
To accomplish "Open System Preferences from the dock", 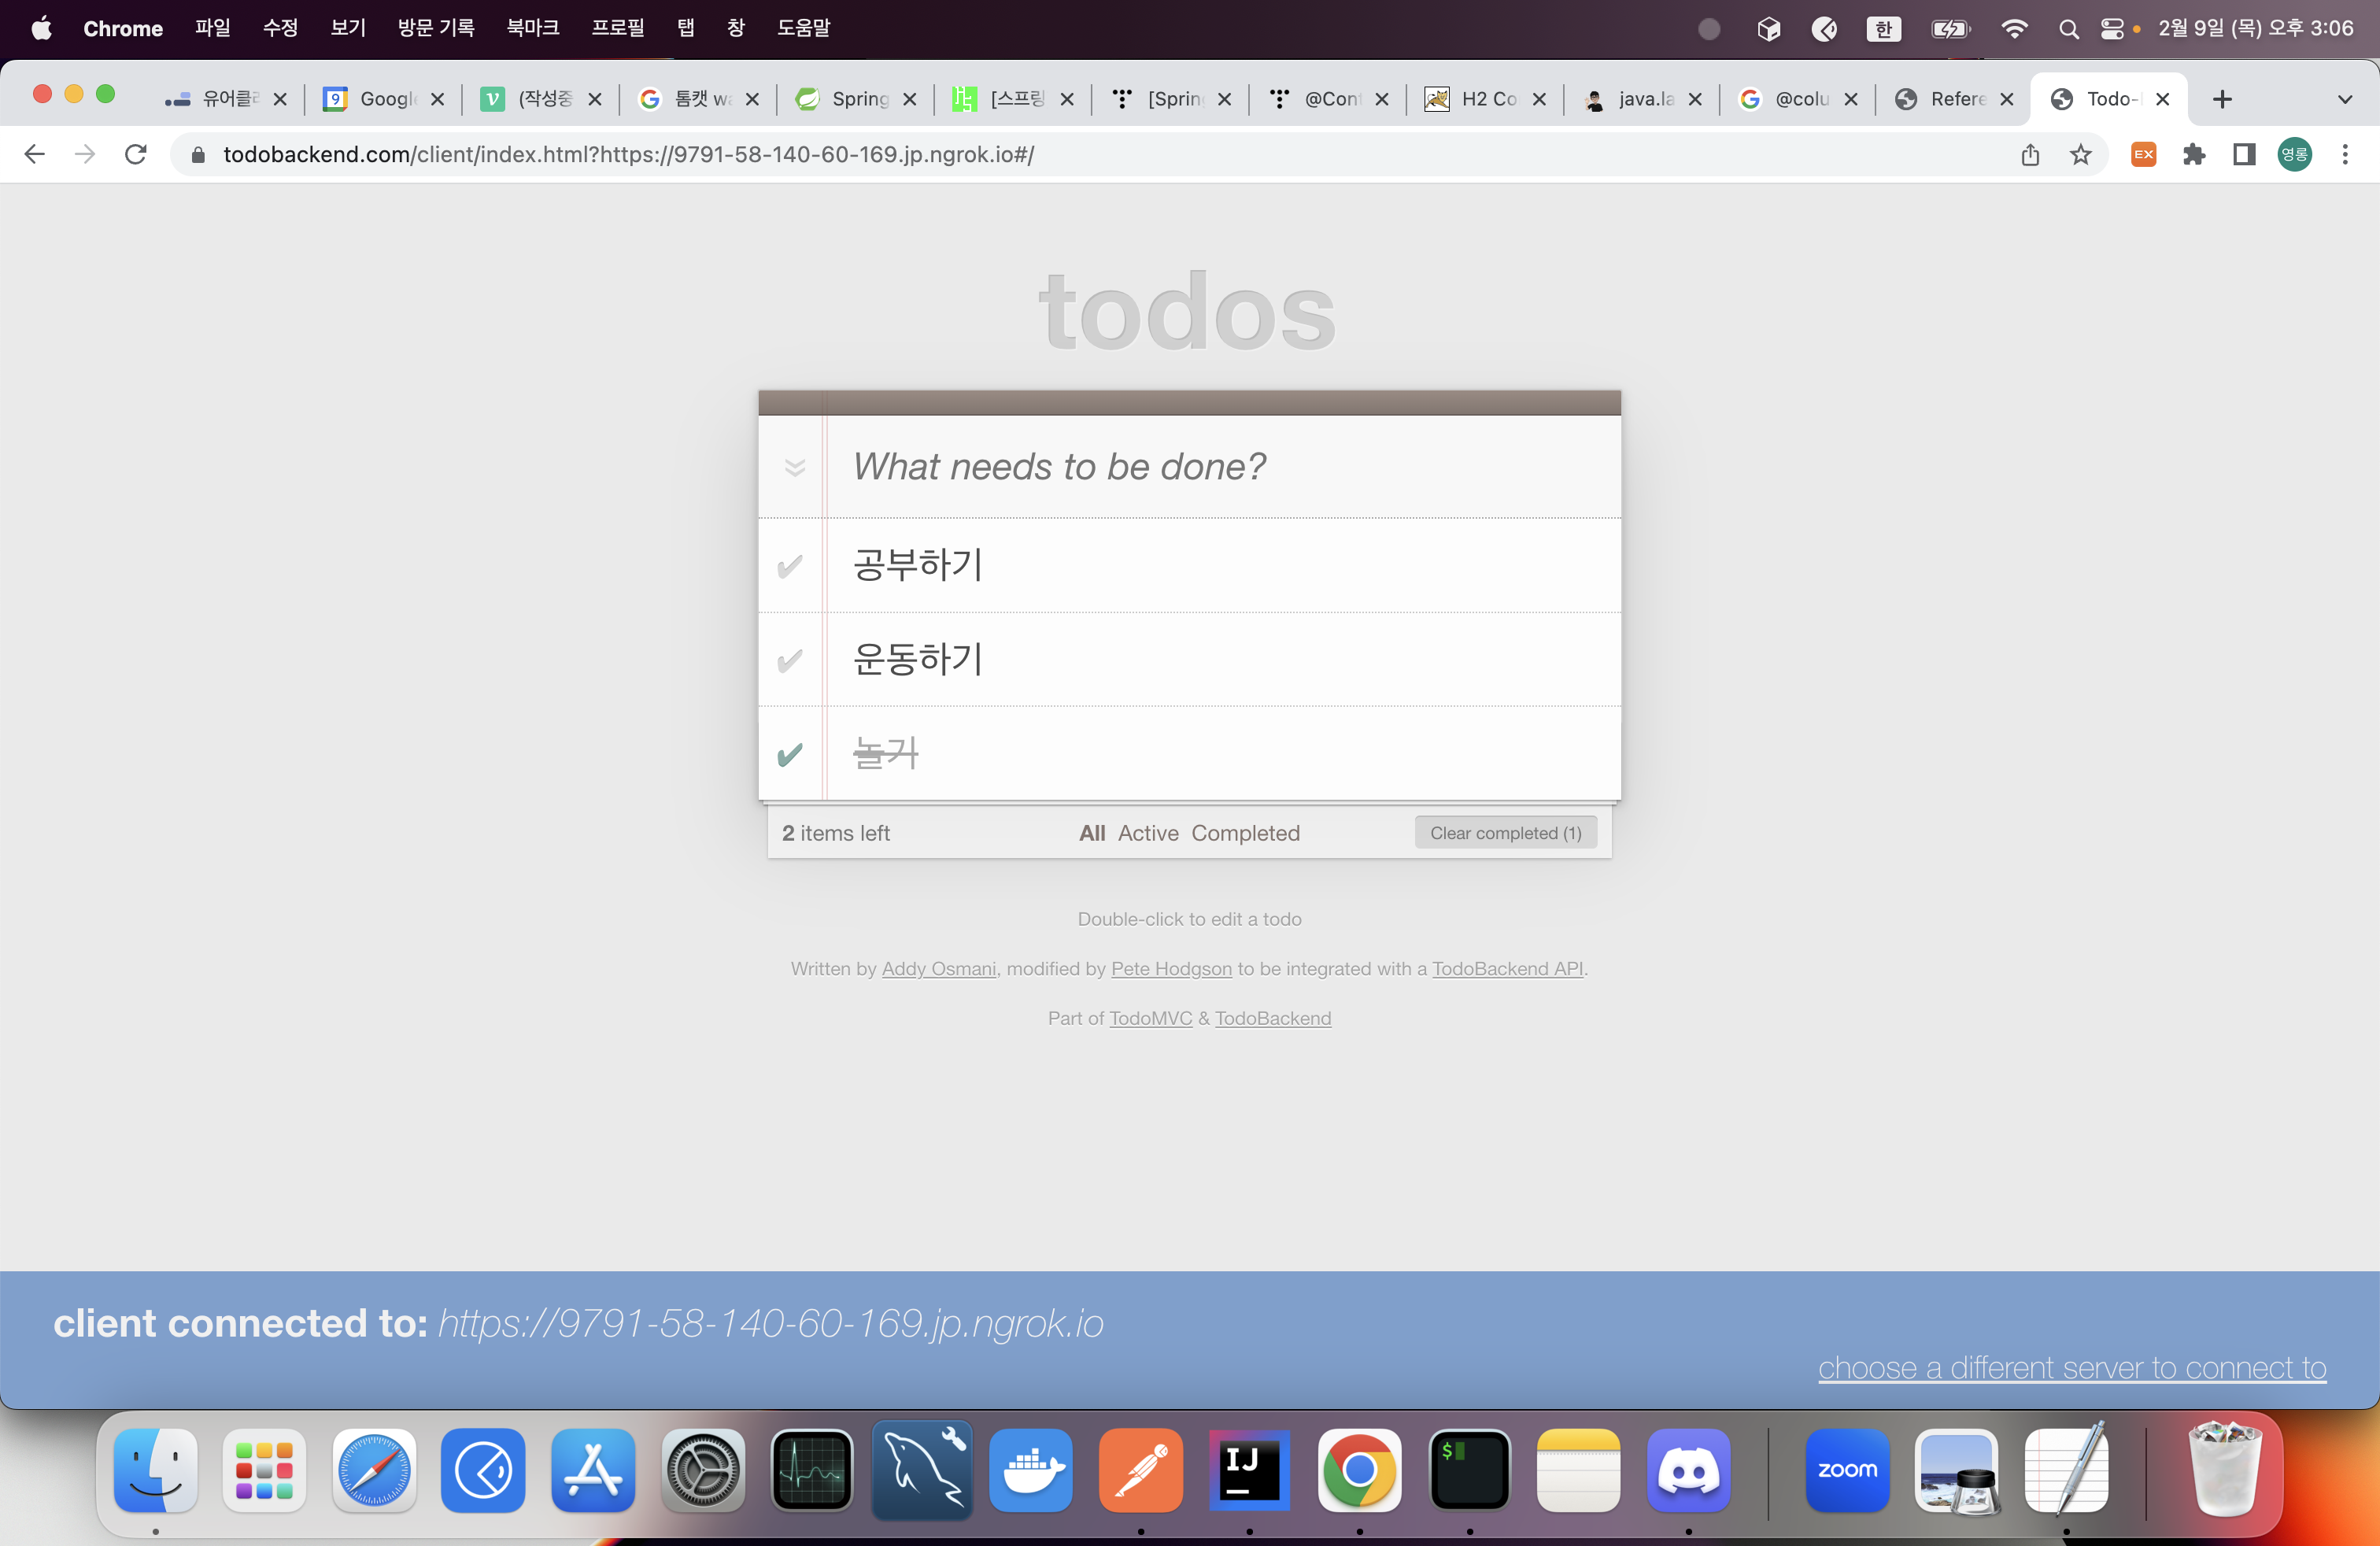I will coord(703,1470).
